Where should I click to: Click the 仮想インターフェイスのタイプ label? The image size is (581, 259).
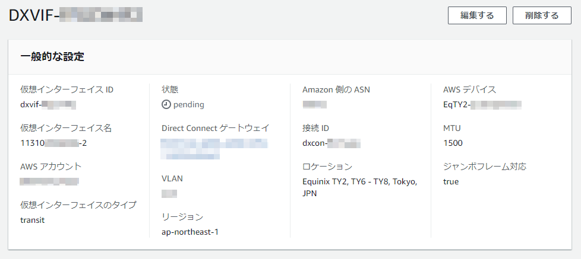(x=78, y=204)
